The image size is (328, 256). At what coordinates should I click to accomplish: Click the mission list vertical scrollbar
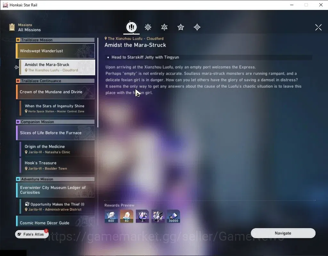(x=98, y=79)
